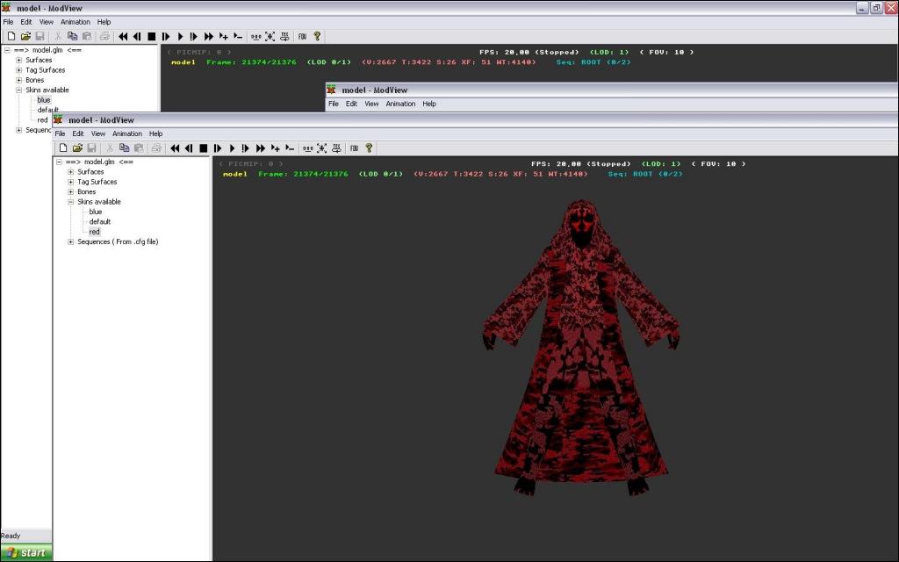This screenshot has width=899, height=562.
Task: Open the Animation menu in the front window
Action: coord(126,133)
